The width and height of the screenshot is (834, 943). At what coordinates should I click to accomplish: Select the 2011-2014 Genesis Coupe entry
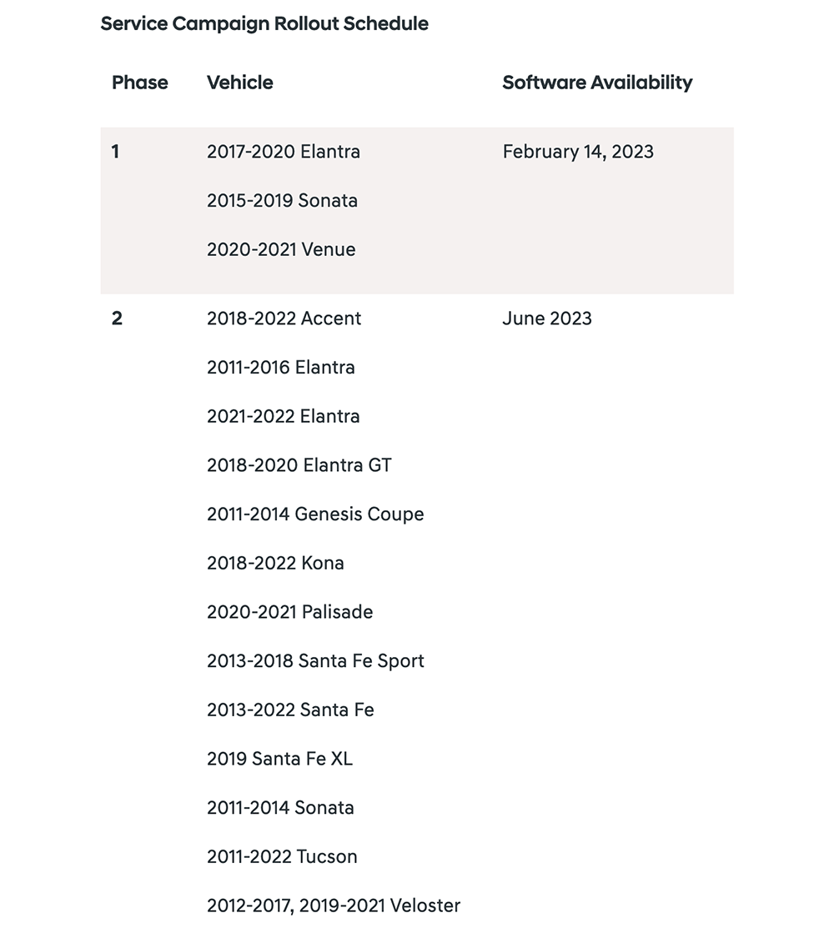(315, 514)
